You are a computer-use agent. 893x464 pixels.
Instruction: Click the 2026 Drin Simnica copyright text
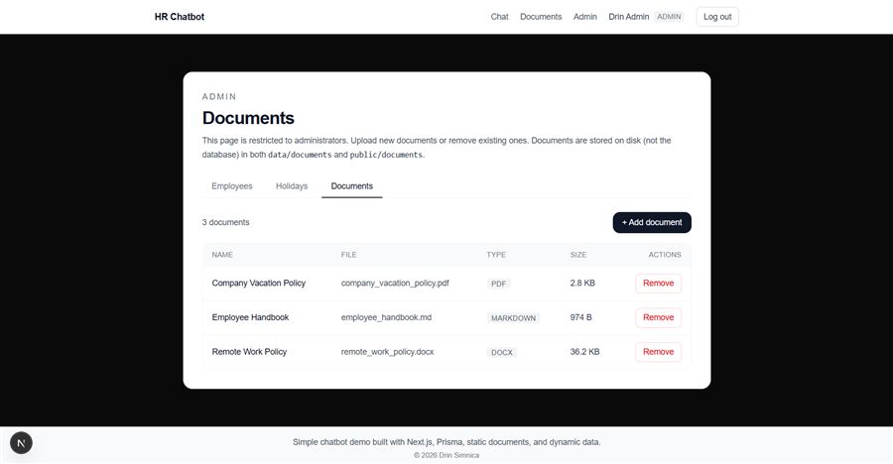click(x=446, y=455)
